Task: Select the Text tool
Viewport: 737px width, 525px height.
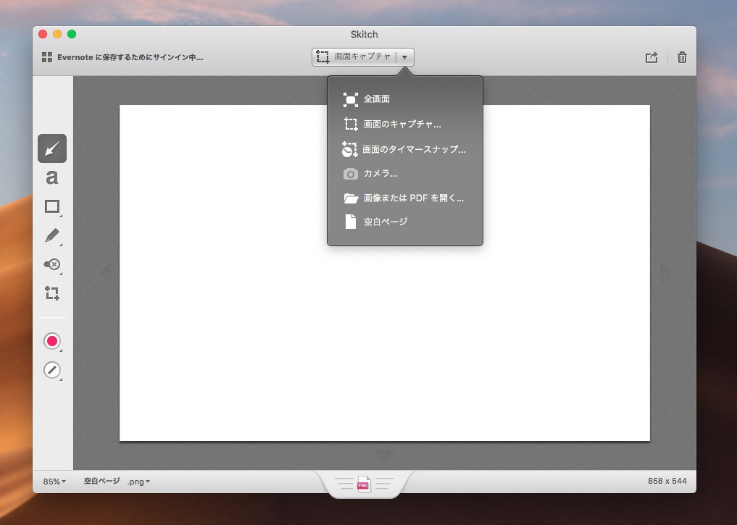Action: [x=52, y=177]
